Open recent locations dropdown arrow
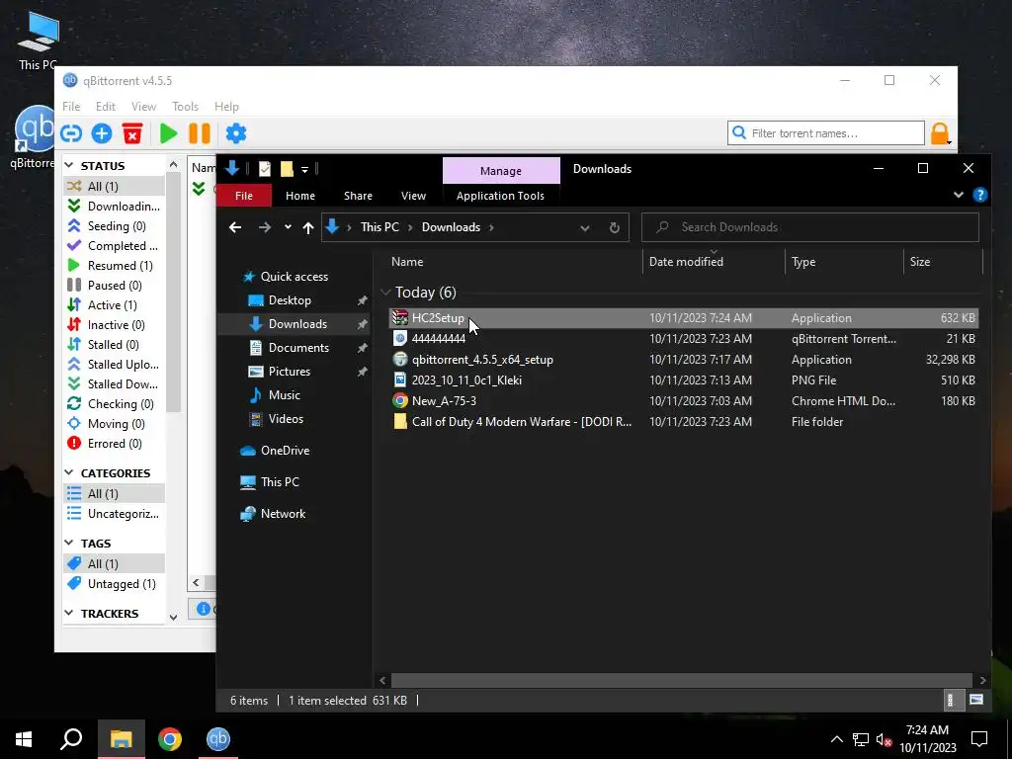Screen dimensions: 1012x759 point(288,227)
